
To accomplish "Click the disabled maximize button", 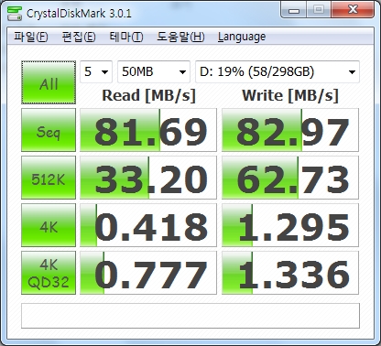I will tap(319, 10).
